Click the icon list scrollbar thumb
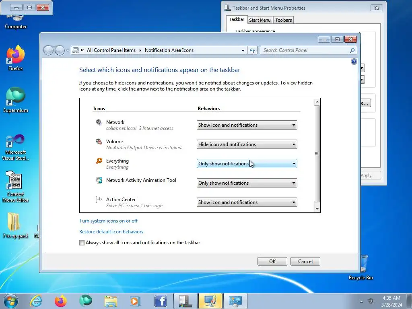 [x=317, y=154]
